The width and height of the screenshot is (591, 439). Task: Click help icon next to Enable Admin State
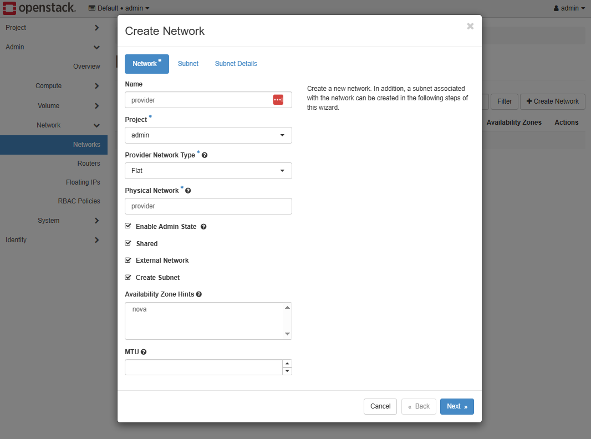point(203,227)
